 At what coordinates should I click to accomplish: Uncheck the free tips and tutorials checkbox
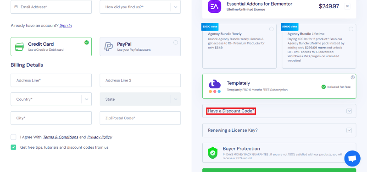coord(13,147)
